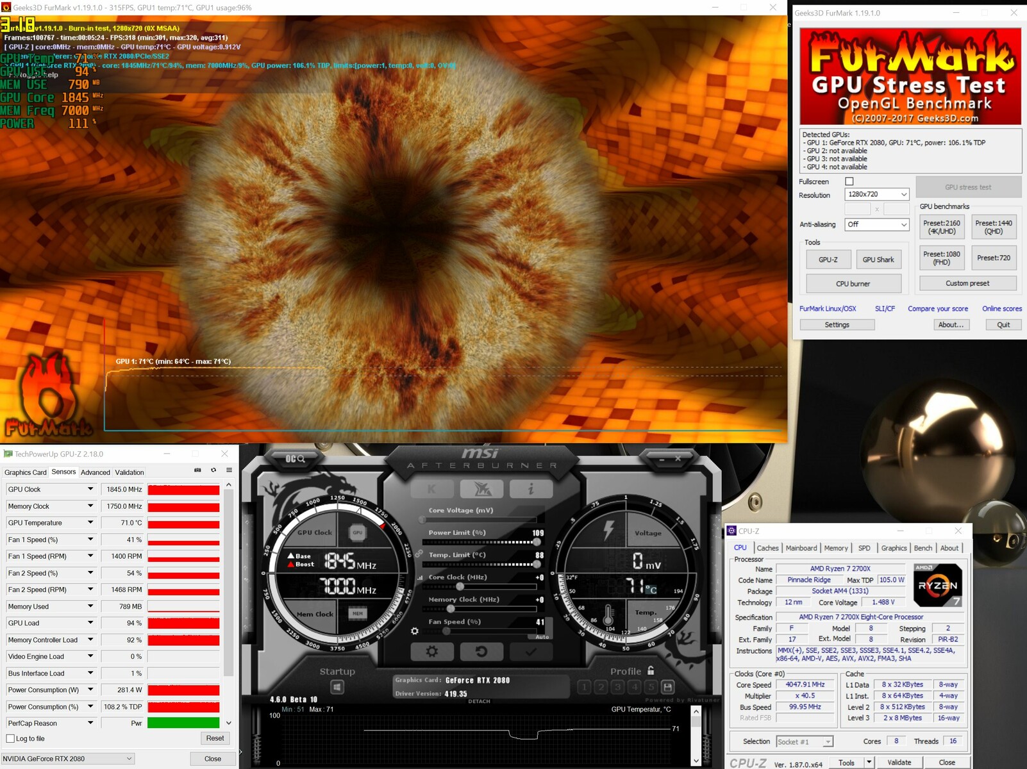Open Afterburner settings gear button
Viewport: 1027px width, 769px height.
point(432,652)
